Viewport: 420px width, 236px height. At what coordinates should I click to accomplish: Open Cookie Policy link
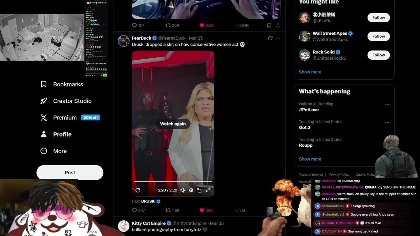point(365,175)
